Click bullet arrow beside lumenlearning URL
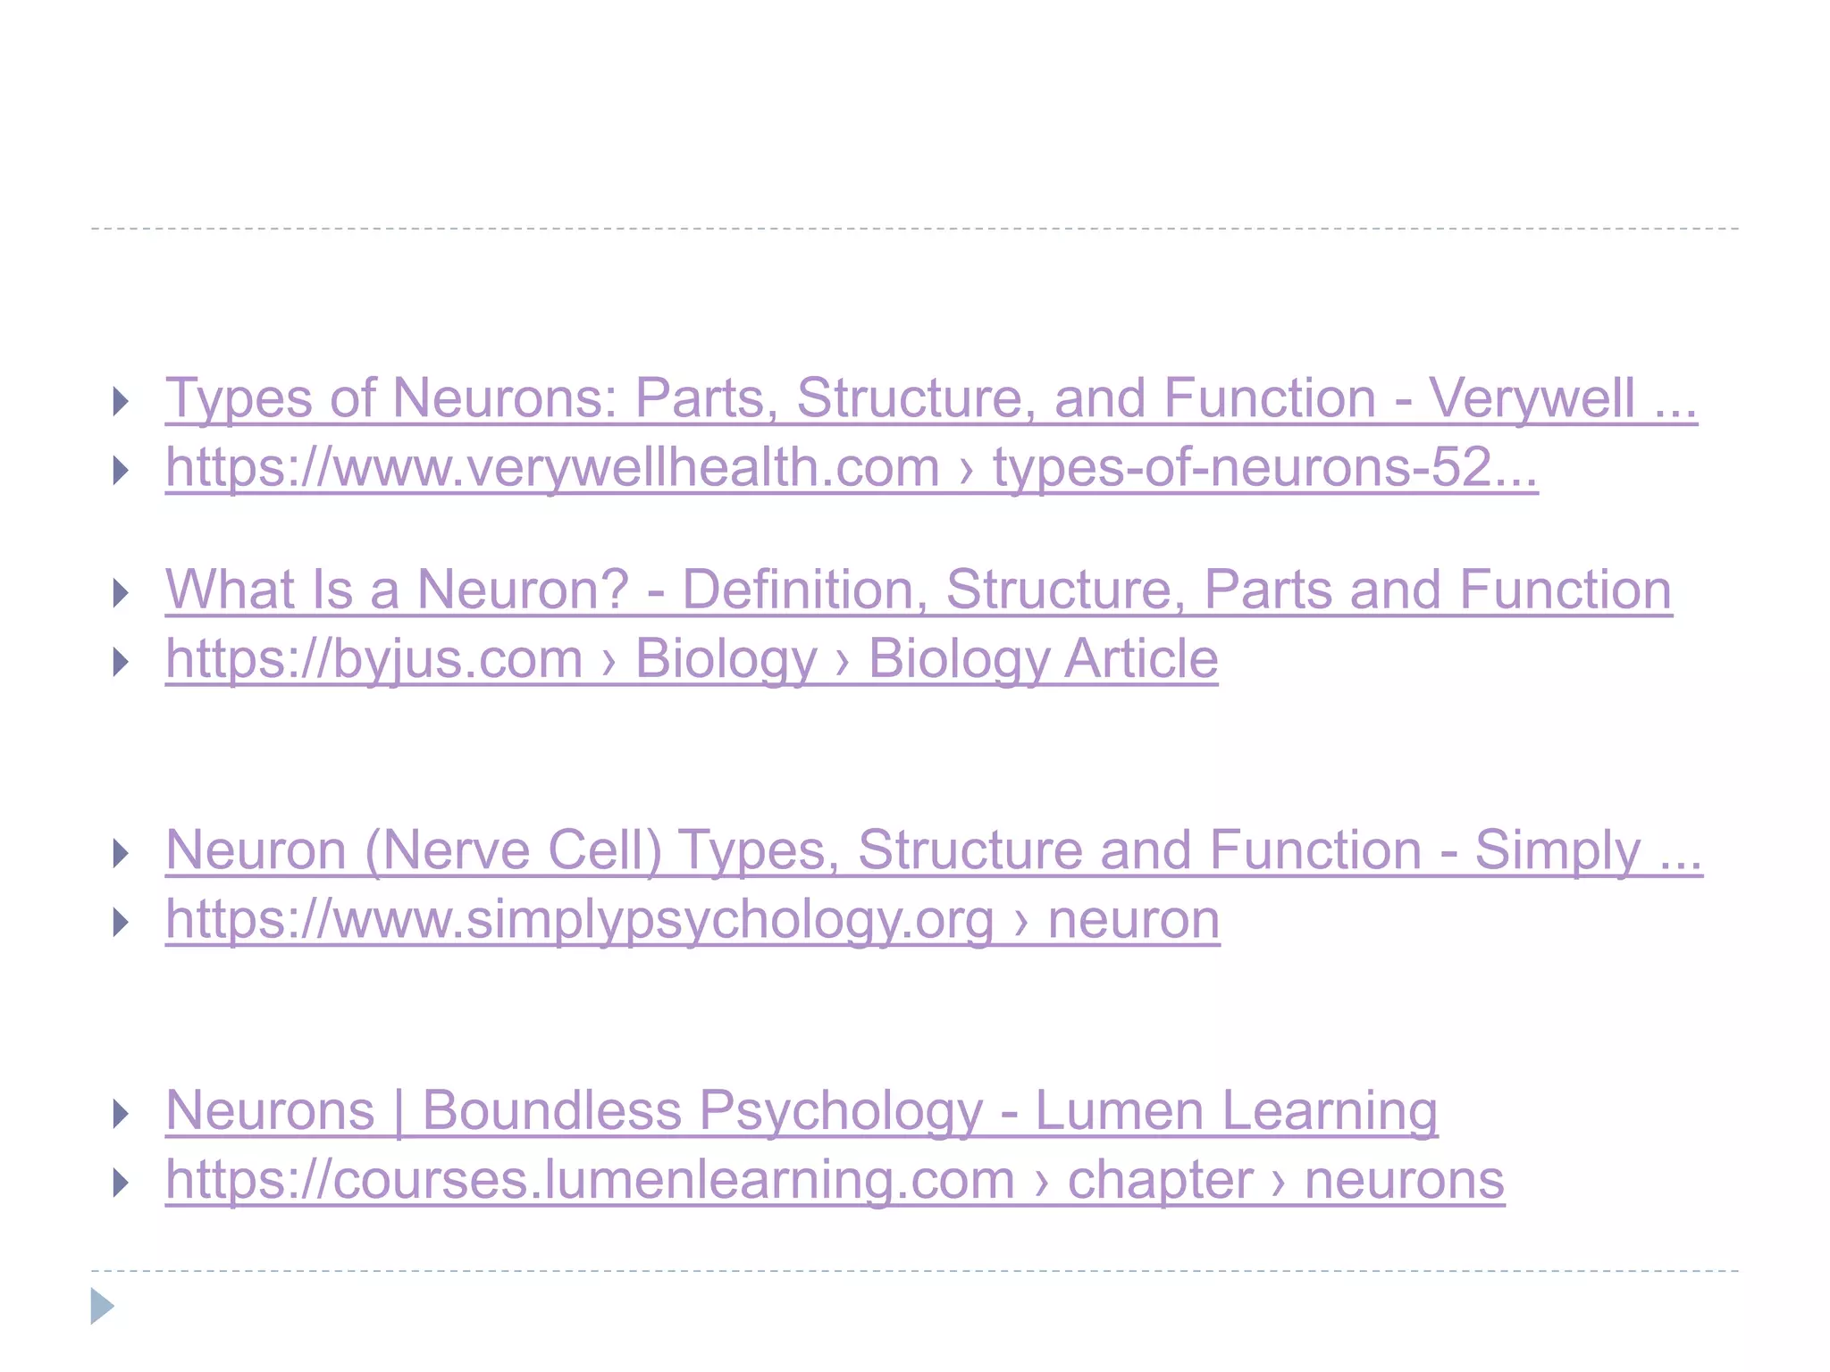The image size is (1830, 1372). pyautogui.click(x=122, y=1184)
